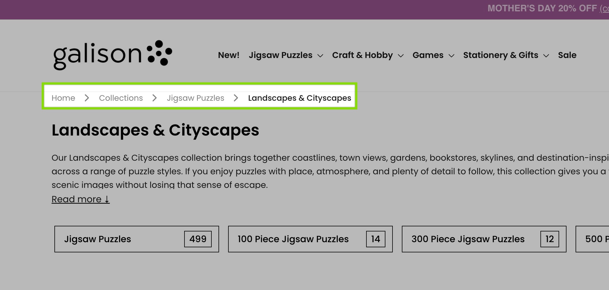
Task: Click the count badge 14
Action: click(375, 239)
